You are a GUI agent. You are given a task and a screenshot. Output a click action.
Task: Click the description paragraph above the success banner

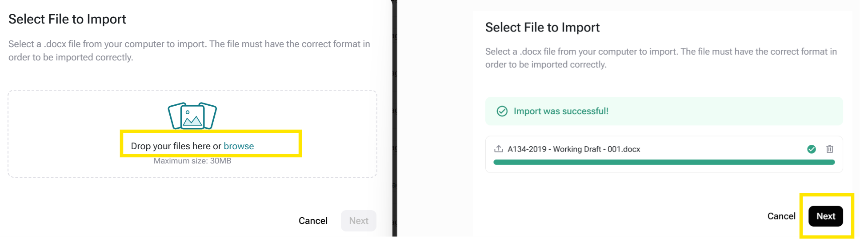661,58
